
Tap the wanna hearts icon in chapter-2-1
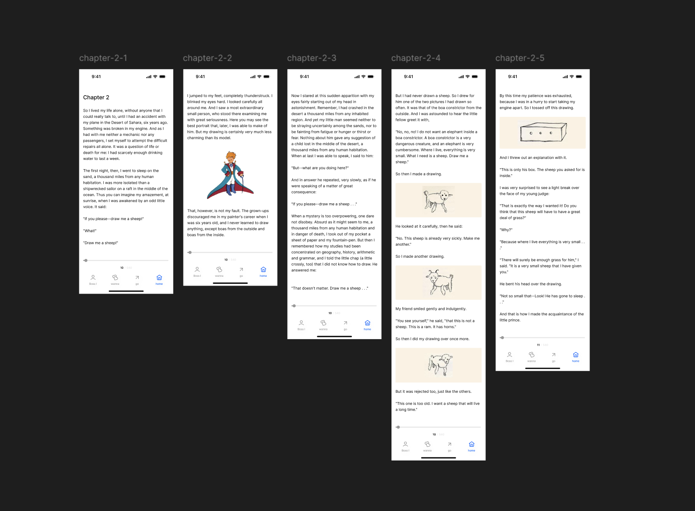[x=115, y=278]
